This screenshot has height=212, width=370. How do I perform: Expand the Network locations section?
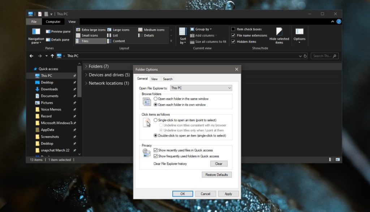tap(86, 83)
